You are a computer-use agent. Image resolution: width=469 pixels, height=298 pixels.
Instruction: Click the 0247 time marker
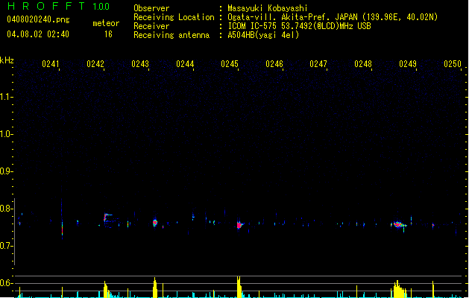point(318,64)
